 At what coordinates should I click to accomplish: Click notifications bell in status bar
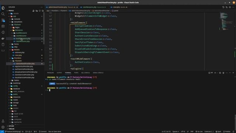[234, 132]
